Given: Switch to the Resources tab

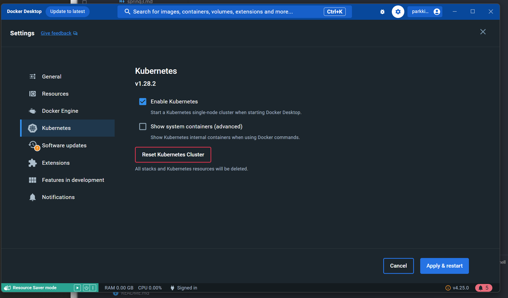Looking at the screenshot, I should 67,94.
